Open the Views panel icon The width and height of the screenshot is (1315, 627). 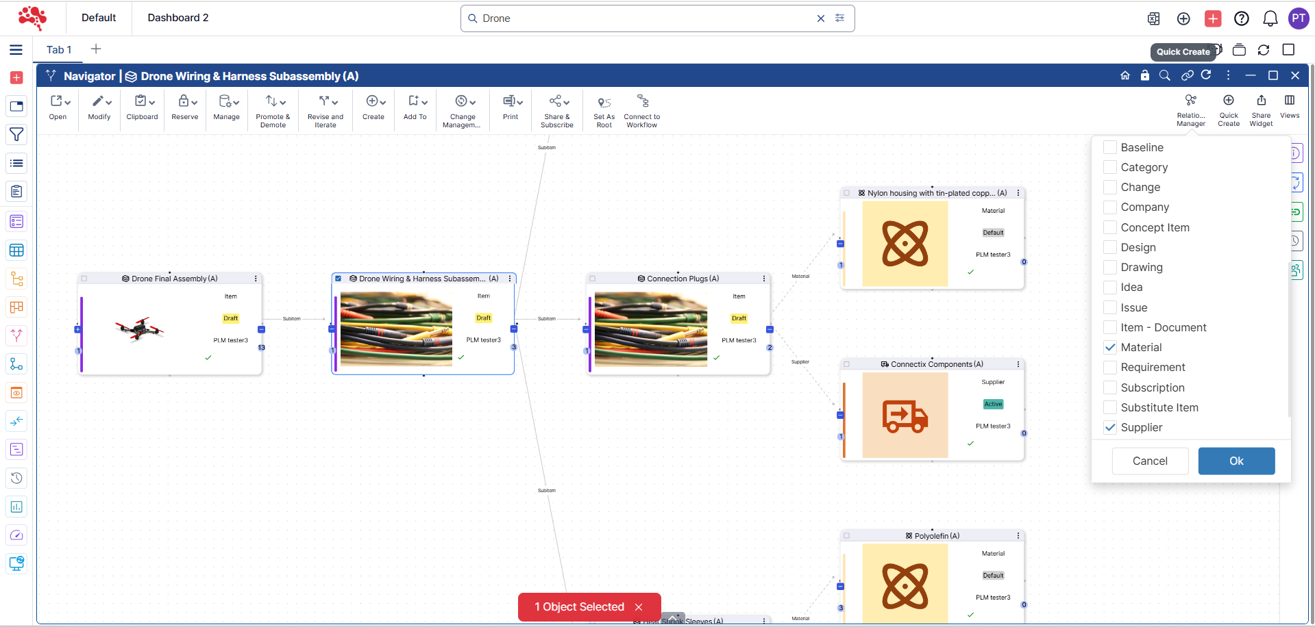pos(1289,101)
